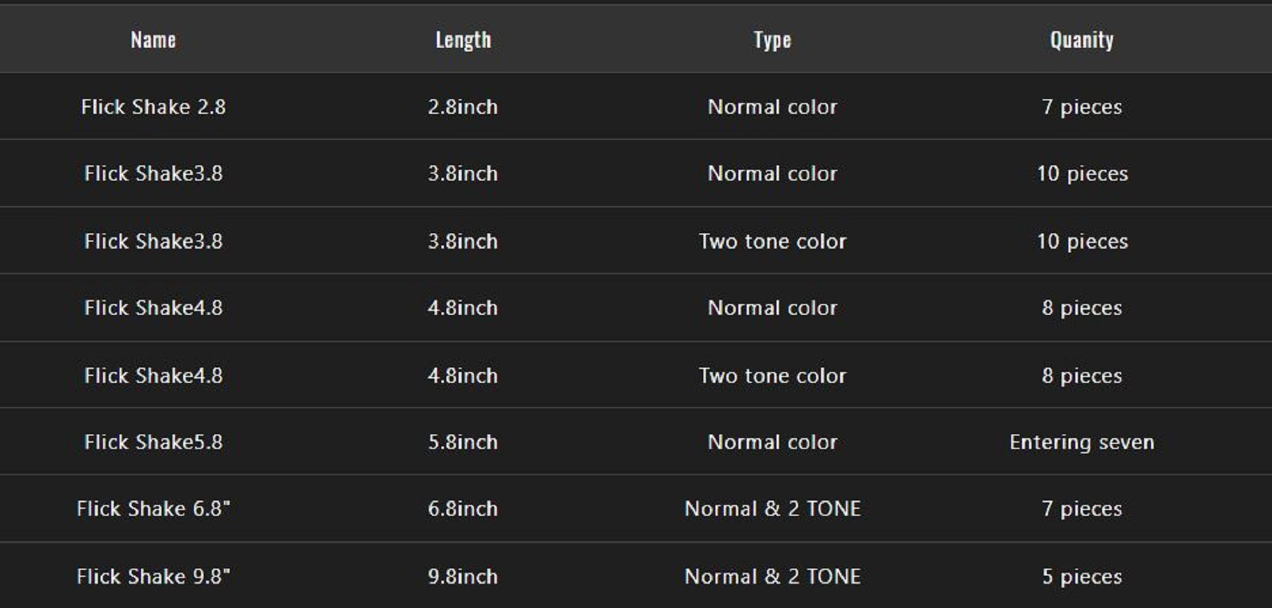Click the Length column header

click(x=463, y=40)
